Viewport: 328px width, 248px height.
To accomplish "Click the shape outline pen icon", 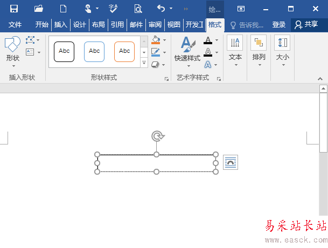I will (156, 52).
